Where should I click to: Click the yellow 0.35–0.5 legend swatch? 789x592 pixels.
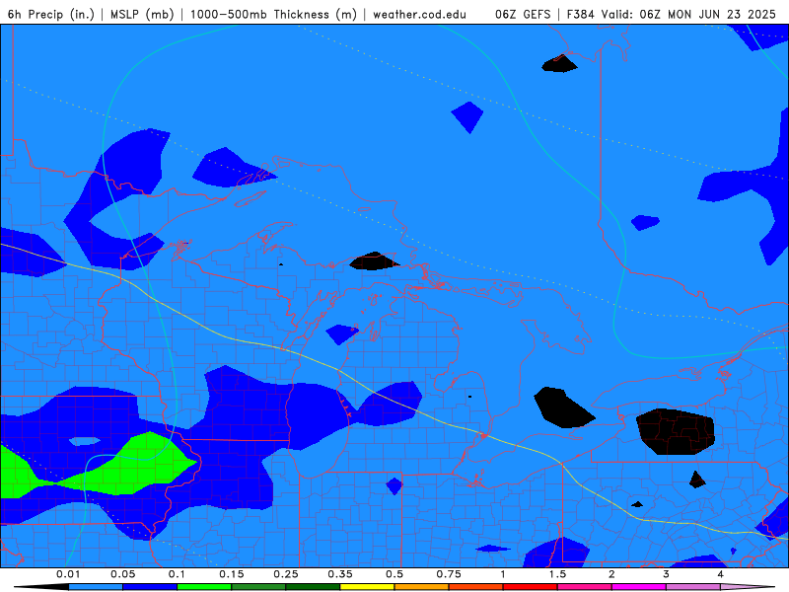(x=367, y=587)
